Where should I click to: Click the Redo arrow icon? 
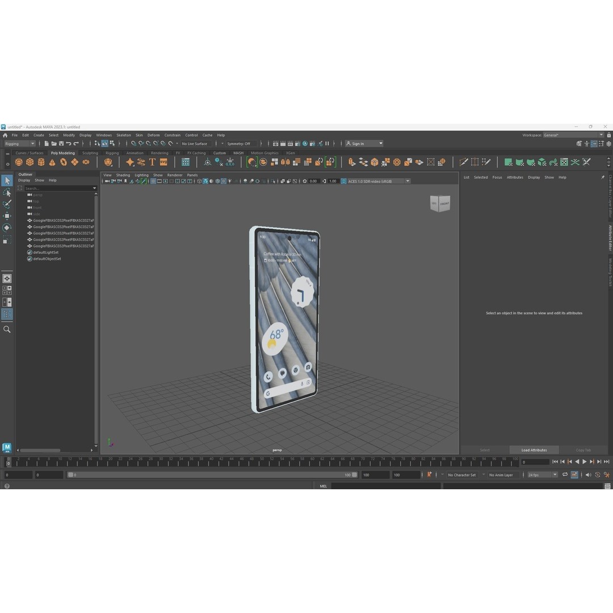tap(76, 144)
